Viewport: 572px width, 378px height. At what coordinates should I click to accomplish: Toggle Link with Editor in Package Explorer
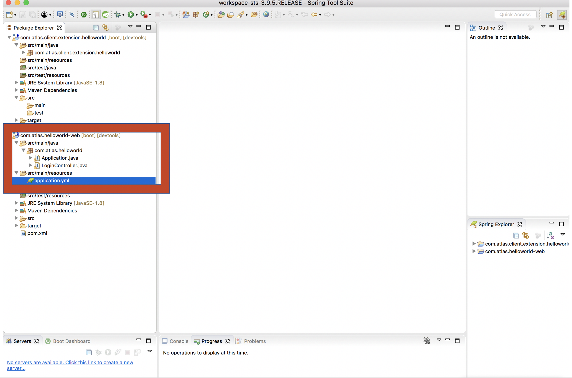(x=105, y=27)
